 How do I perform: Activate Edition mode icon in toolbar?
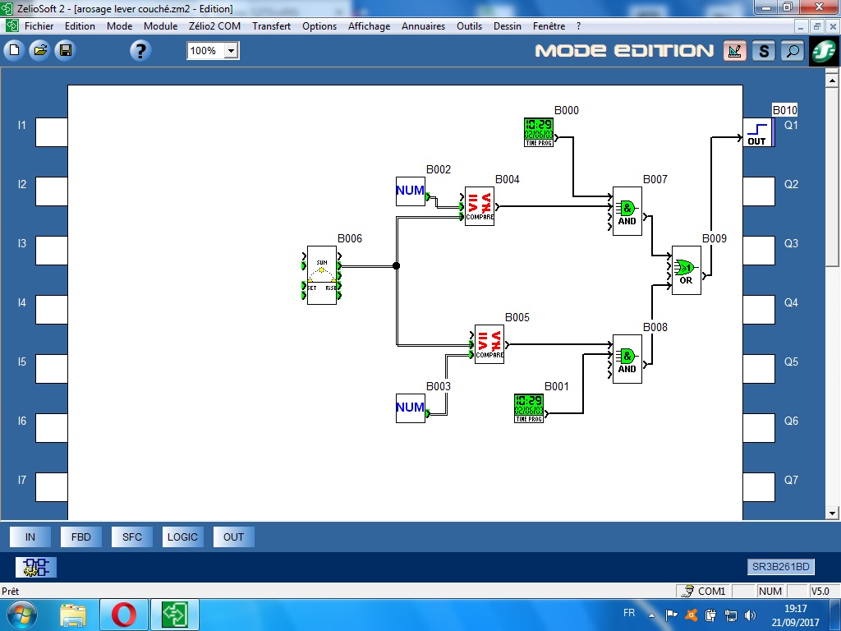tap(735, 51)
